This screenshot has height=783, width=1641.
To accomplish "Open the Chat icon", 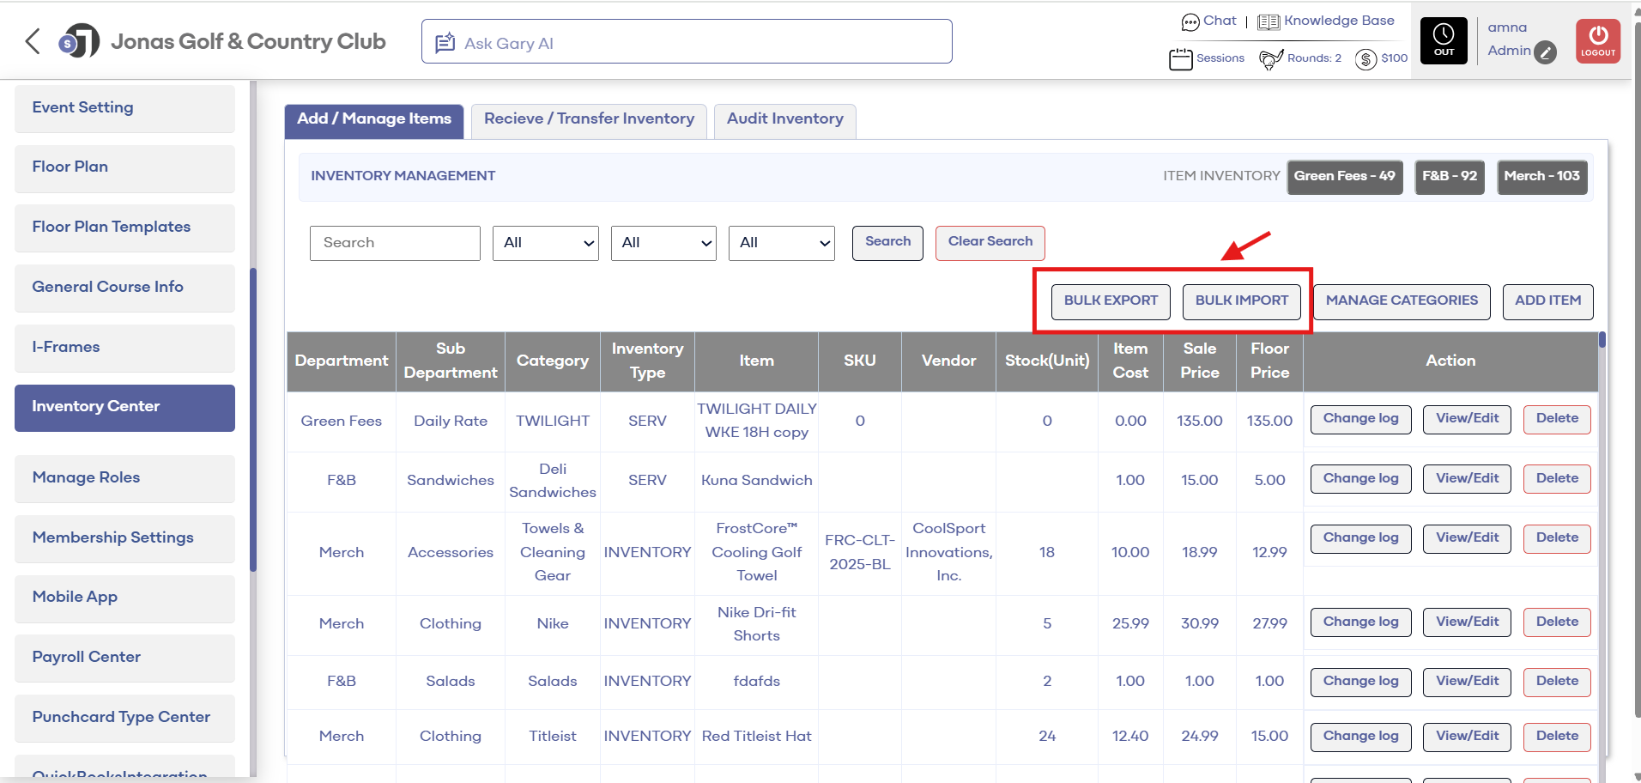I will [x=1190, y=22].
